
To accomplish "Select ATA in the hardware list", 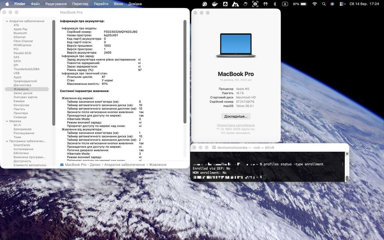I will pos(16,25).
